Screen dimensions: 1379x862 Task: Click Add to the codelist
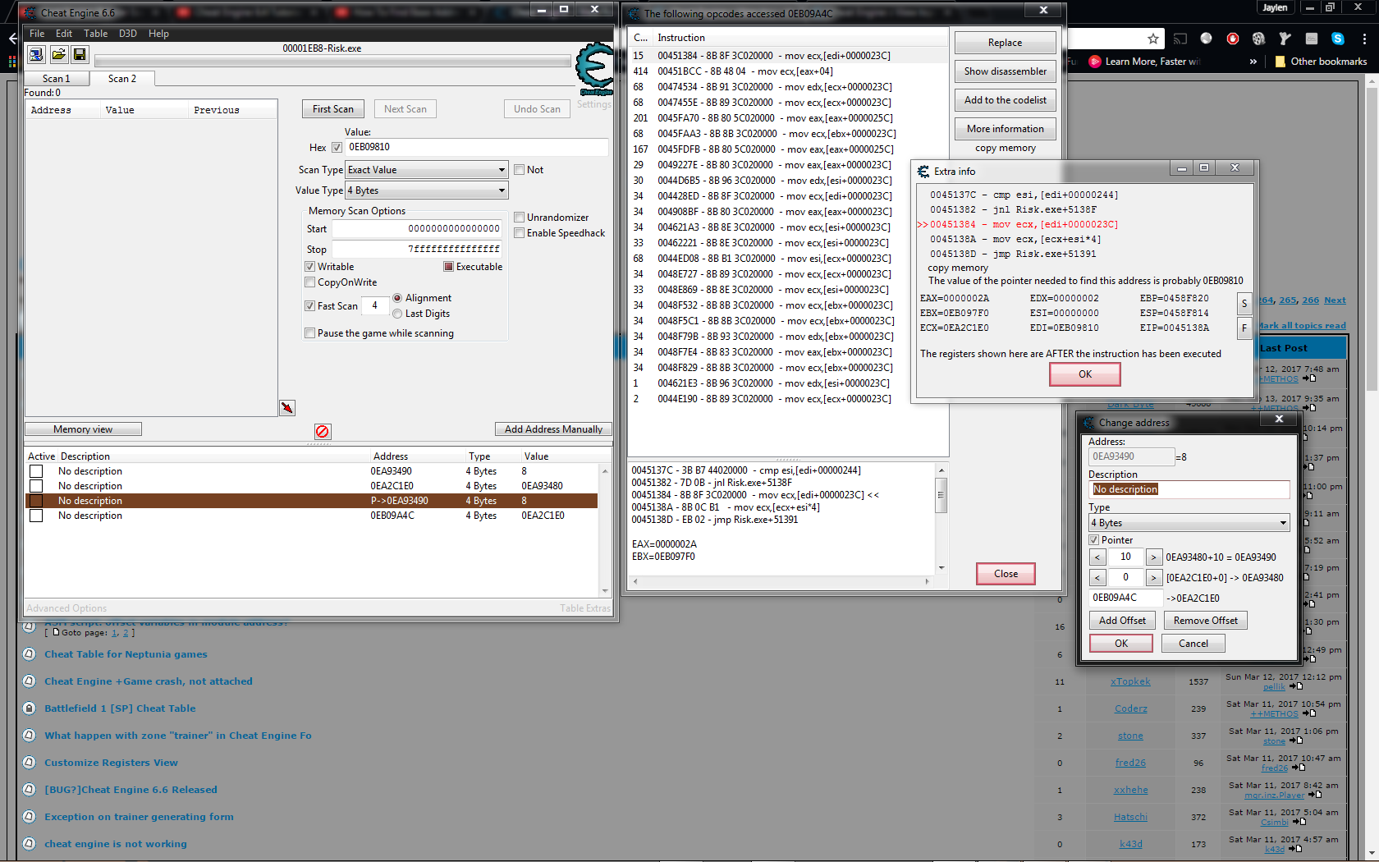pyautogui.click(x=1005, y=100)
